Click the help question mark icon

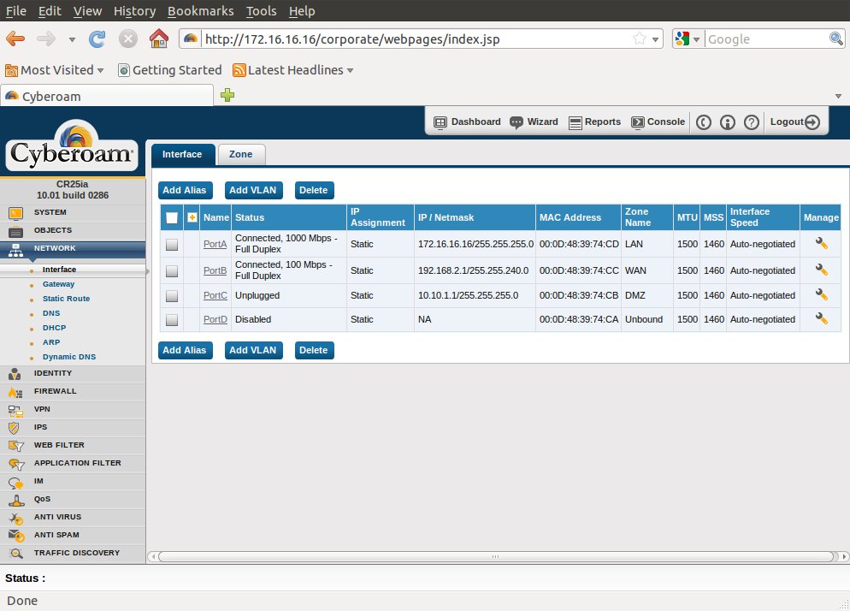click(x=752, y=122)
